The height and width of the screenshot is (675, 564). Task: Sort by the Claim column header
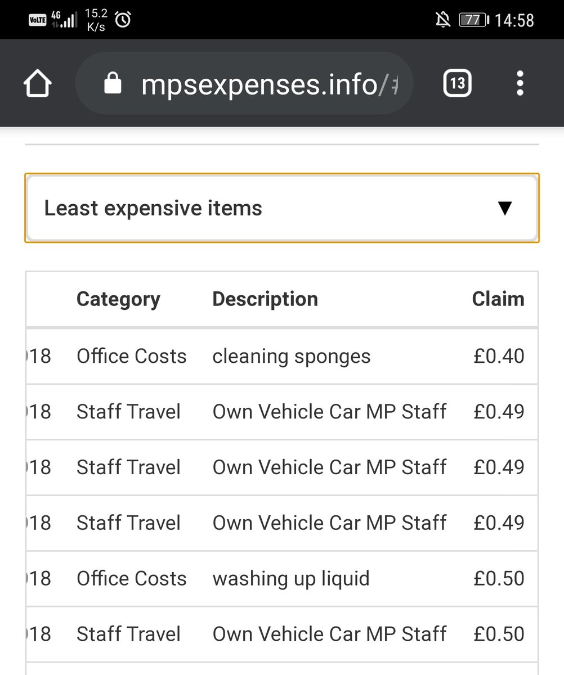click(498, 299)
